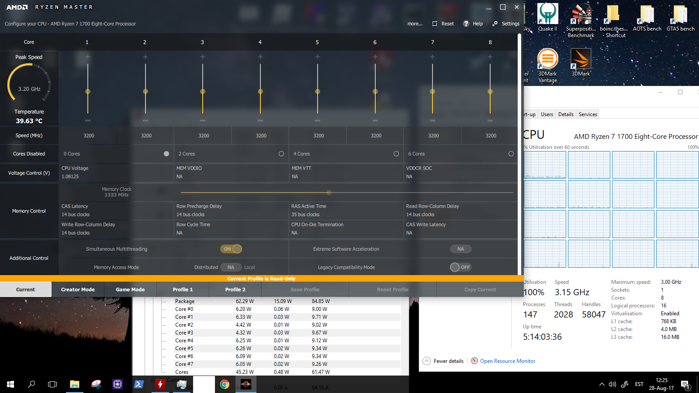Open Quake II desktop shortcut
699x393 pixels.
click(x=547, y=17)
